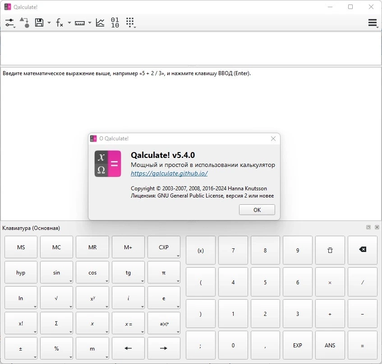Open the calculation mode settings icon
The image size is (382, 364).
(10, 22)
